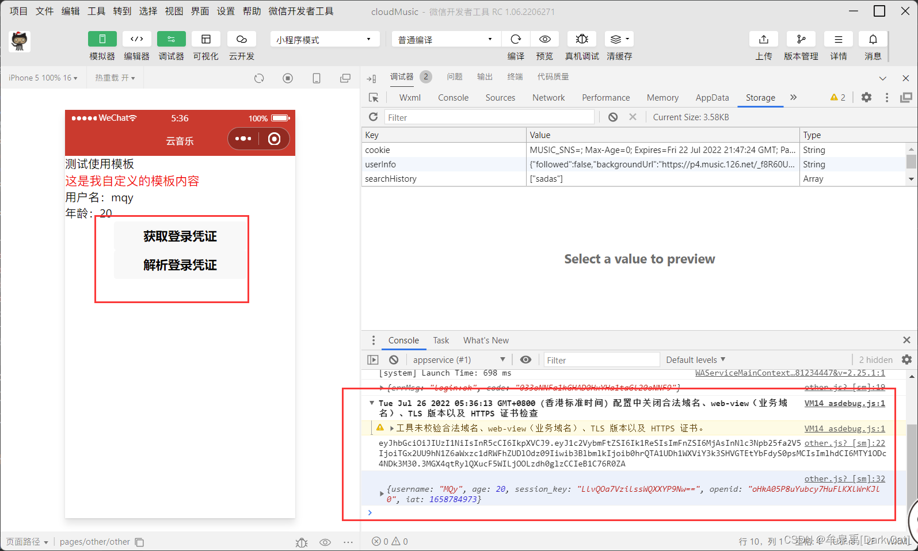Click 获取登录凭证 button
Screen dimensions: 918x551
click(180, 236)
